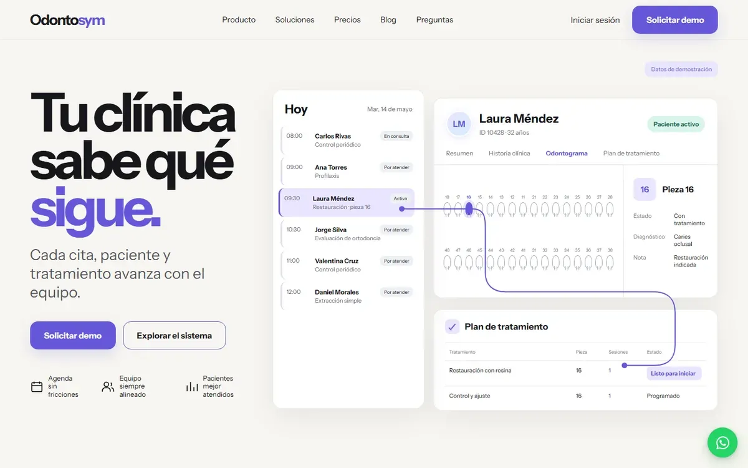Click the Datos de demostración tag
This screenshot has height=468, width=748.
pos(681,69)
